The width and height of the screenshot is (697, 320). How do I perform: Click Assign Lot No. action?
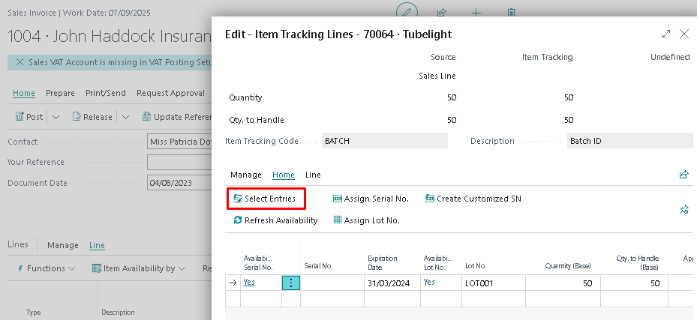click(x=366, y=220)
